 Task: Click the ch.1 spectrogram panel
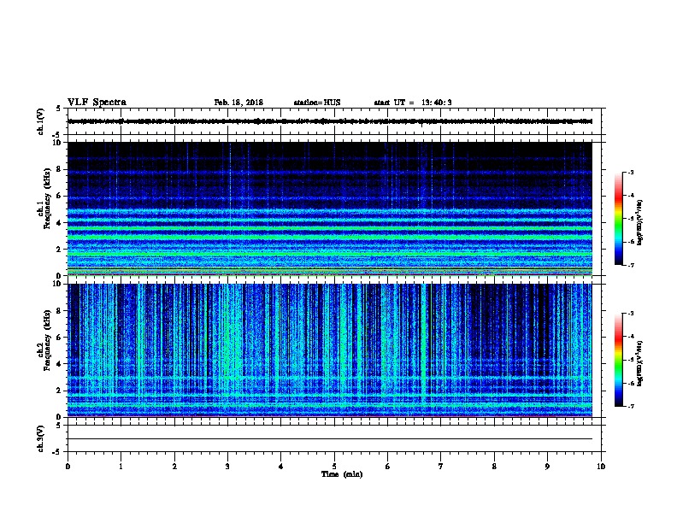pyautogui.click(x=330, y=209)
